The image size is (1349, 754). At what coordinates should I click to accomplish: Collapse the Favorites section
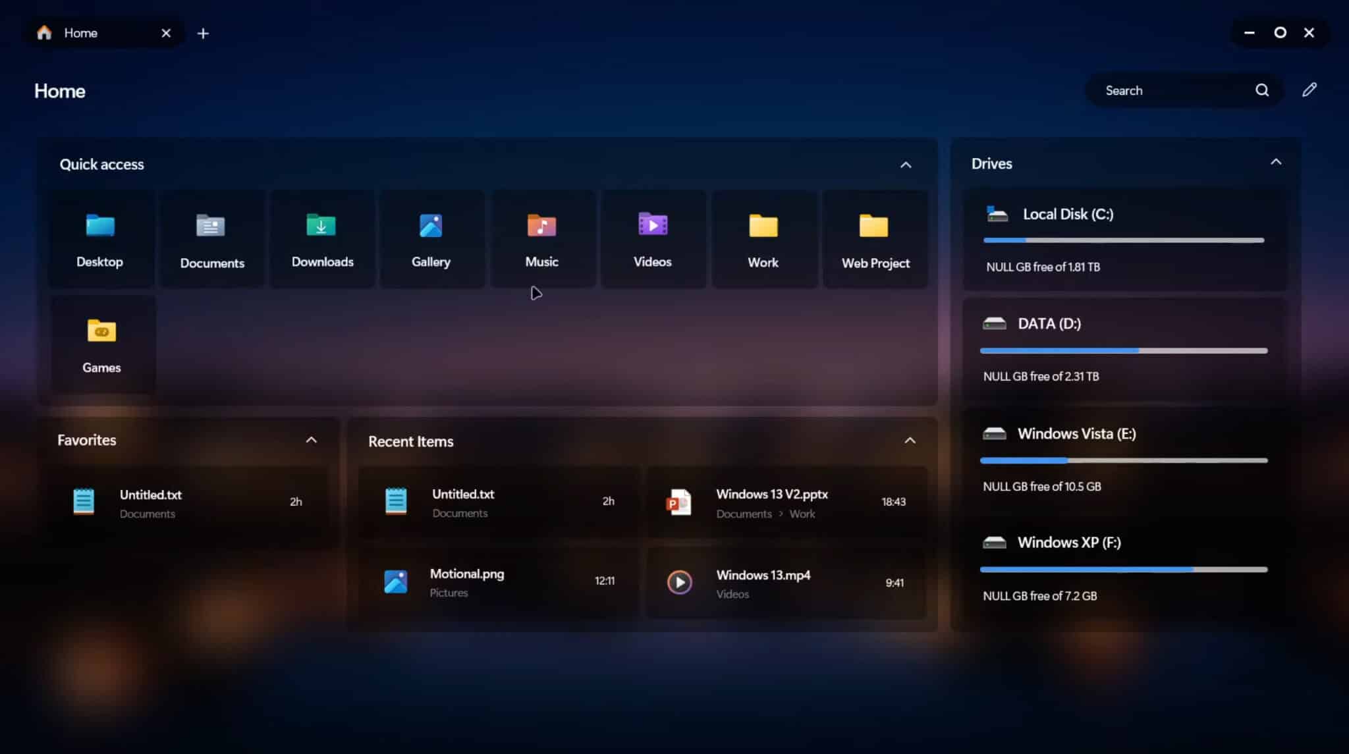coord(311,439)
